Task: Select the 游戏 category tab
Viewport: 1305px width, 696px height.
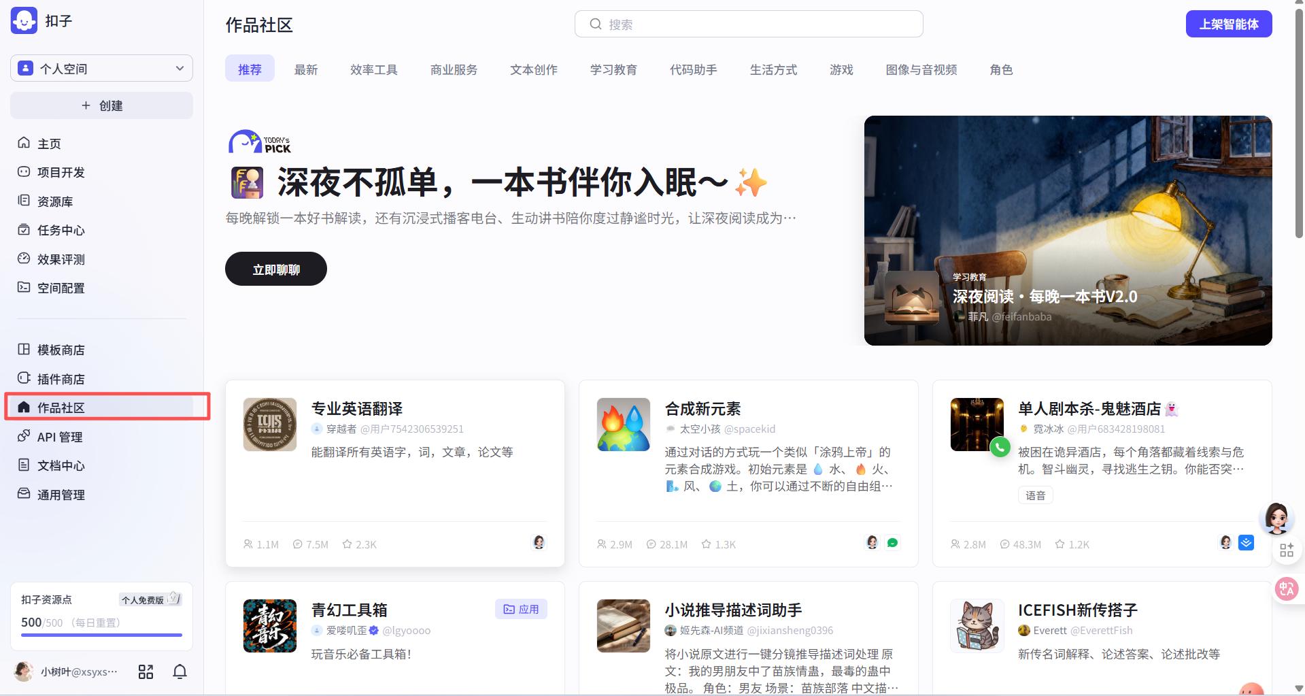Action: pyautogui.click(x=841, y=69)
